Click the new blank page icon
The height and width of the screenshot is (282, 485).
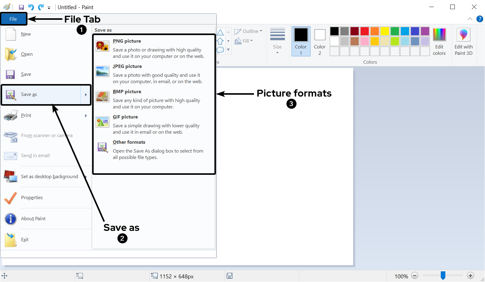click(x=11, y=34)
